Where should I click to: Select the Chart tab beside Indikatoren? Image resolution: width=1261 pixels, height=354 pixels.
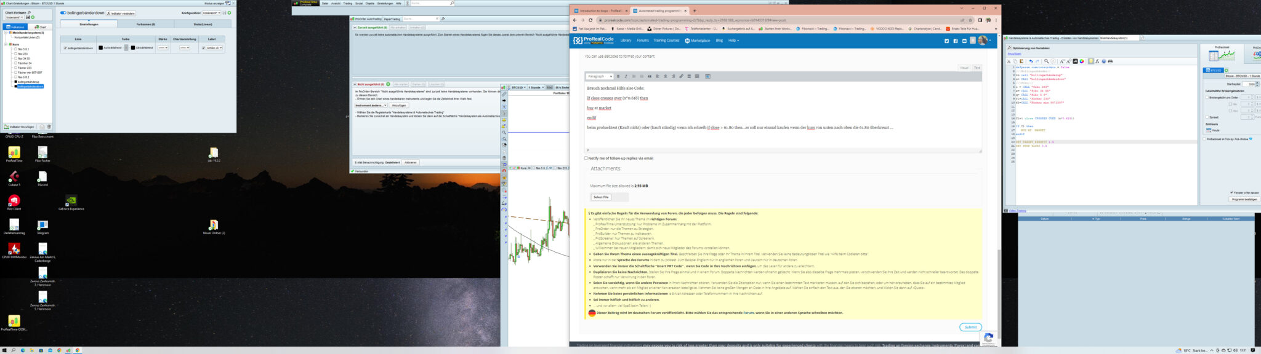41,27
